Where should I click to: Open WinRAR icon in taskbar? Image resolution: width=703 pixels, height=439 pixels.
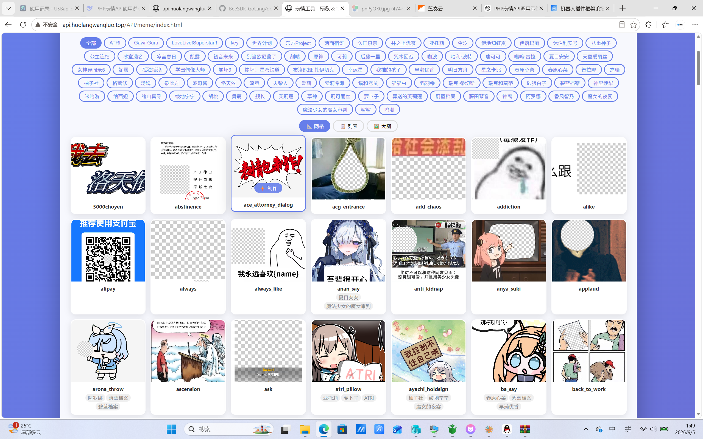(x=525, y=429)
